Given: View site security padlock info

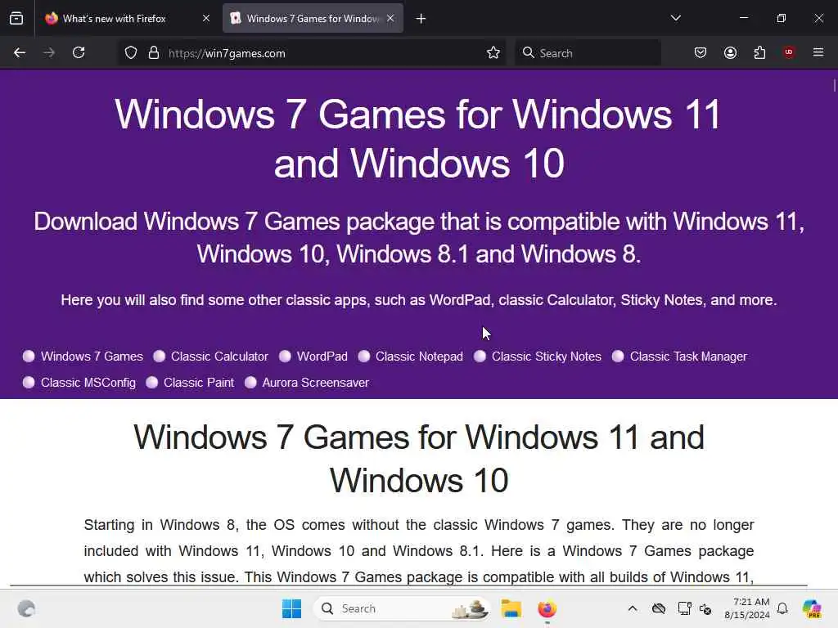Looking at the screenshot, I should (x=154, y=53).
